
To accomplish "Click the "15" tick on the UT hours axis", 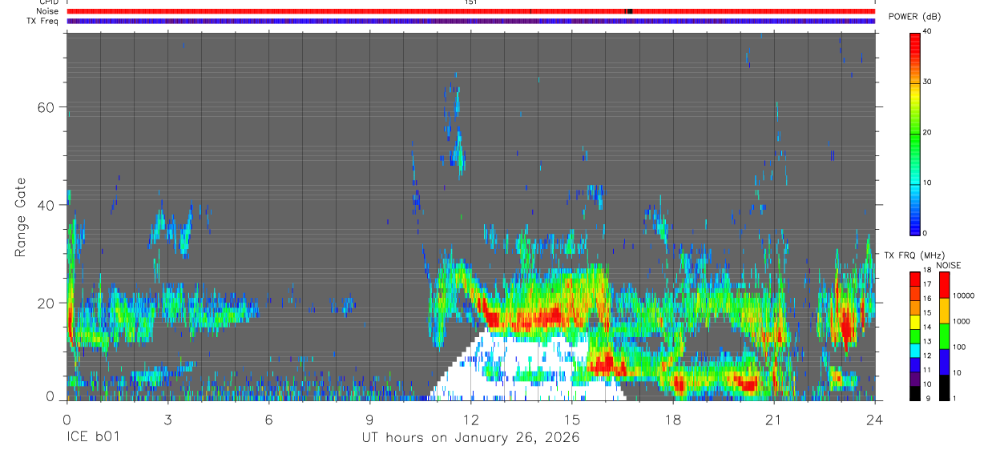I will (x=572, y=420).
